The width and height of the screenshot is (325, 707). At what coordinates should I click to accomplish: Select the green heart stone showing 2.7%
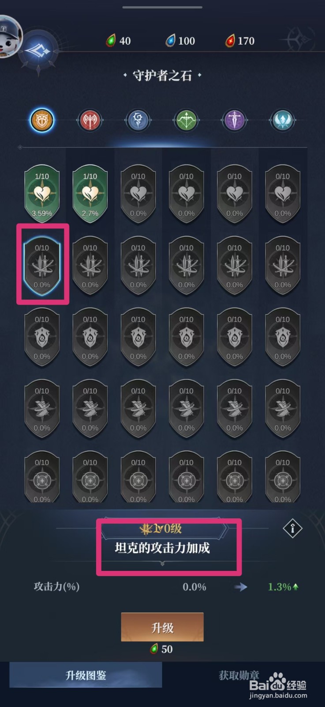(90, 193)
